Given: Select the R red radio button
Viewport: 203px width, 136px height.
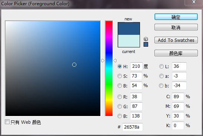Looking at the screenshot, I should [120, 97].
